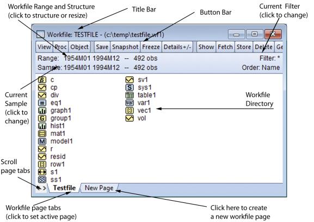Click the Snapshot button
The width and height of the screenshot is (314, 222).
(125, 47)
